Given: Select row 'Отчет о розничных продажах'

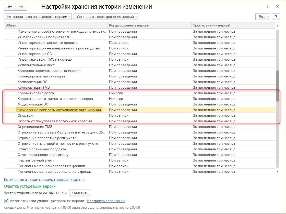Looking at the screenshot, I should click(x=140, y=149).
